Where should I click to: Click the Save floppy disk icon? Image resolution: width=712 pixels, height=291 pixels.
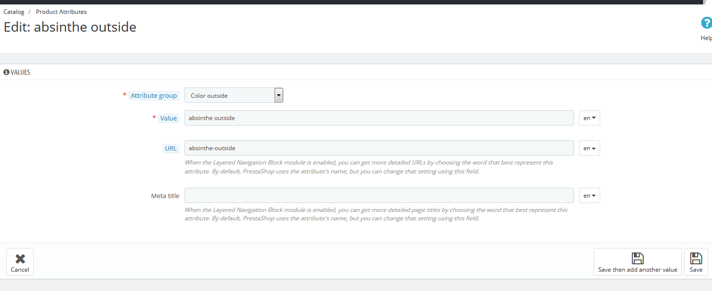696,258
